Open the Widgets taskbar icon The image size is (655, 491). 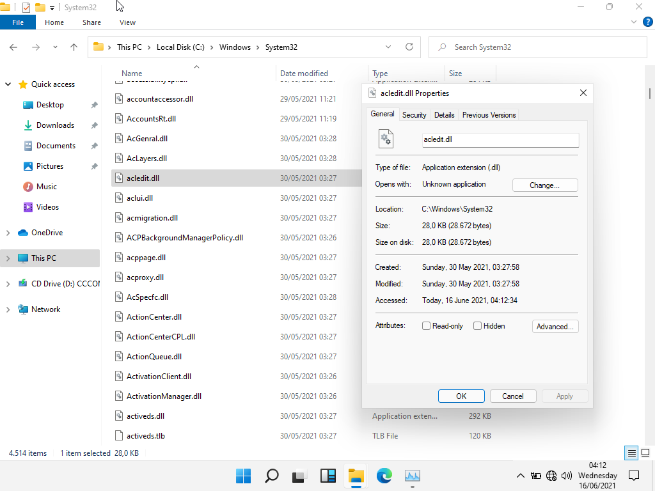click(x=328, y=476)
